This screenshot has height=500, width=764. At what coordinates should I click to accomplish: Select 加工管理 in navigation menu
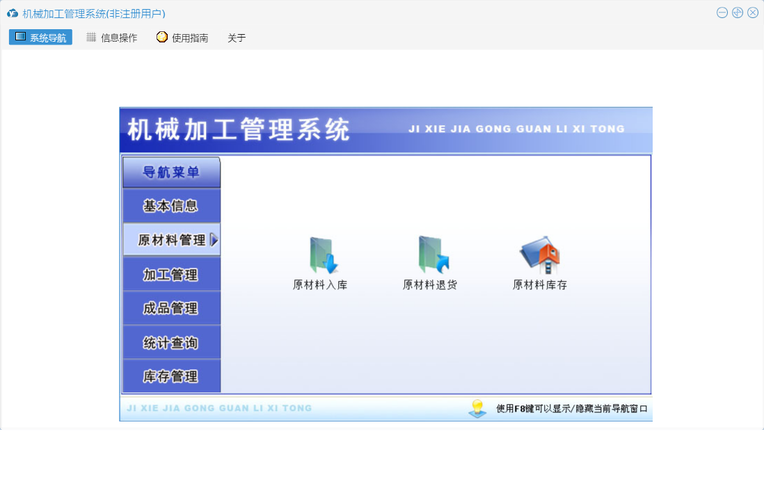click(171, 275)
